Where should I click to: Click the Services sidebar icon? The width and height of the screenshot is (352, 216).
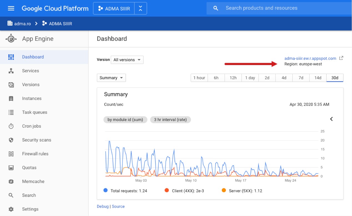pyautogui.click(x=11, y=71)
